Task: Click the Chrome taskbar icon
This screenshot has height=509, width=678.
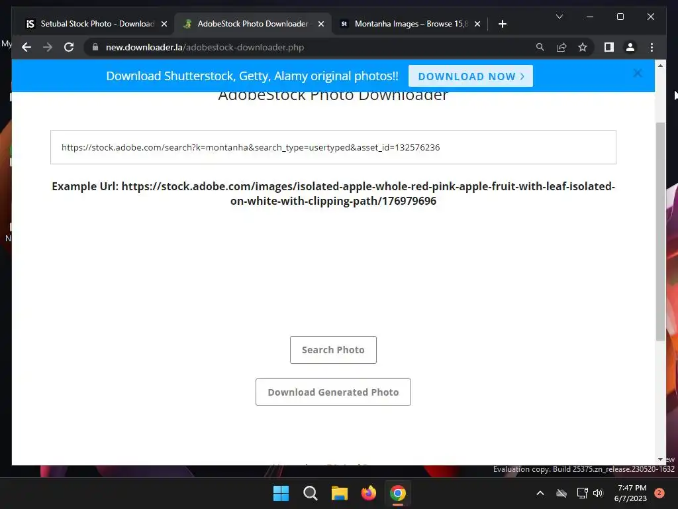Action: 398,493
